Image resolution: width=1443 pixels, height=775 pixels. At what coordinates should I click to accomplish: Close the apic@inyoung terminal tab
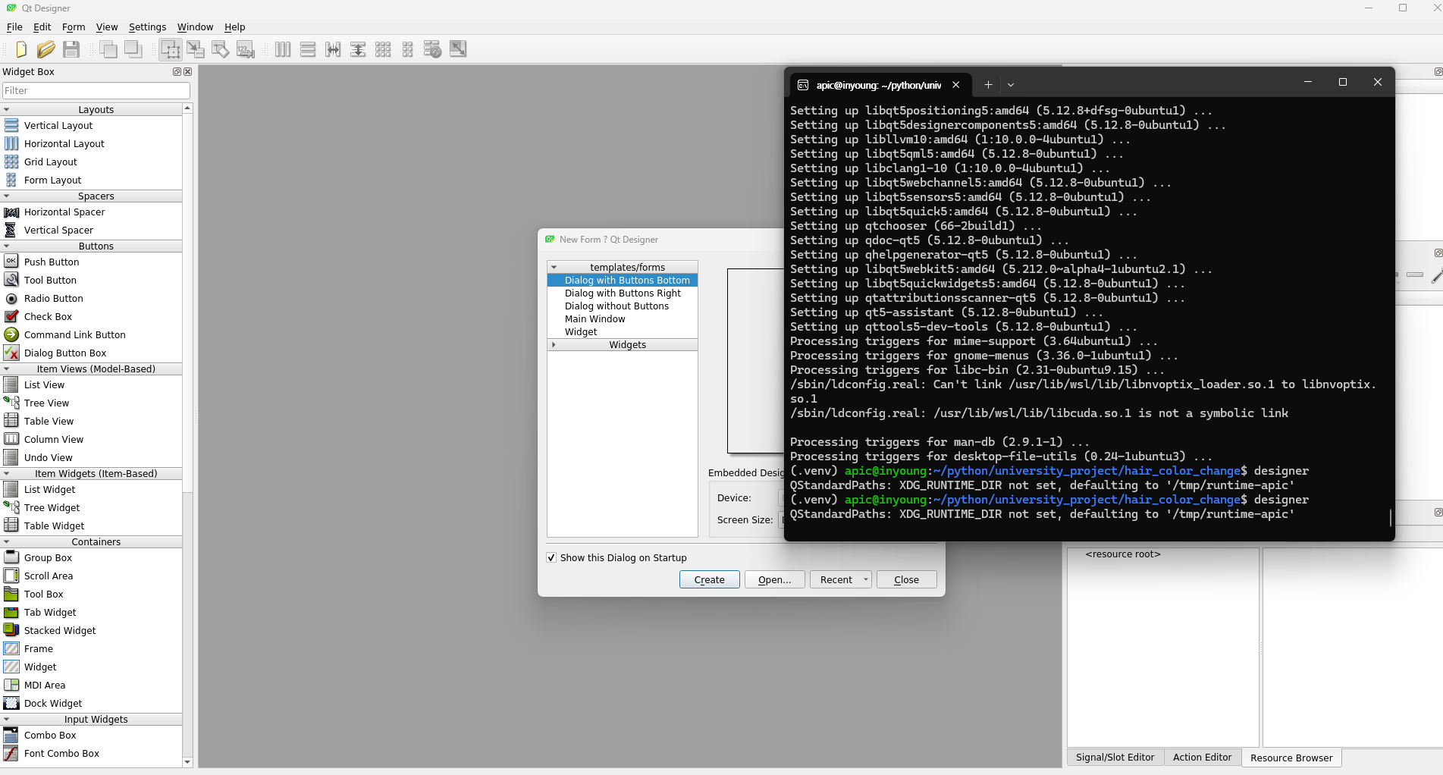(956, 85)
